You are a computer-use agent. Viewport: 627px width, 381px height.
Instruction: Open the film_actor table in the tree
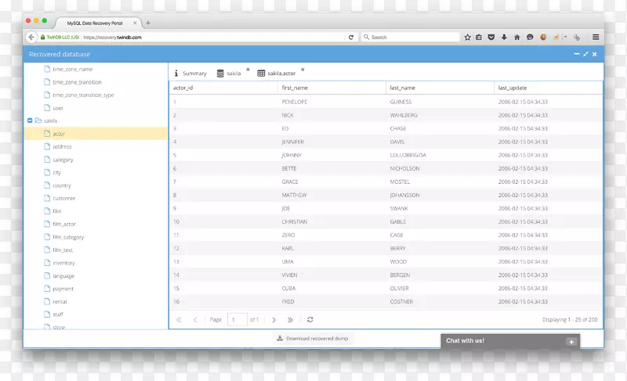coord(63,224)
